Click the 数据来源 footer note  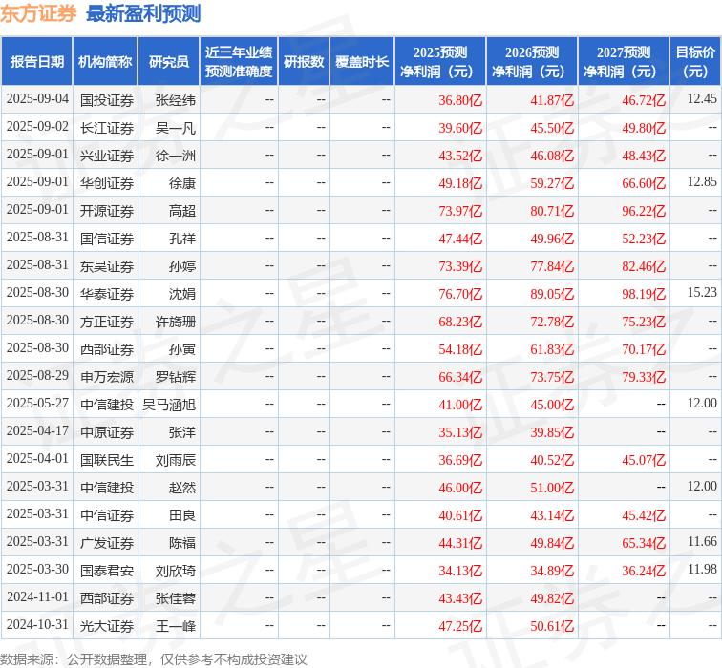coord(154,658)
